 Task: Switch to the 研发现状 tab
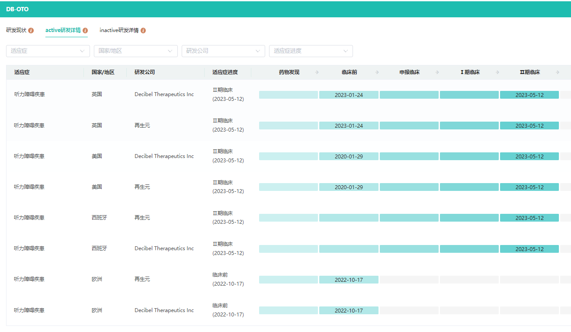coord(16,30)
